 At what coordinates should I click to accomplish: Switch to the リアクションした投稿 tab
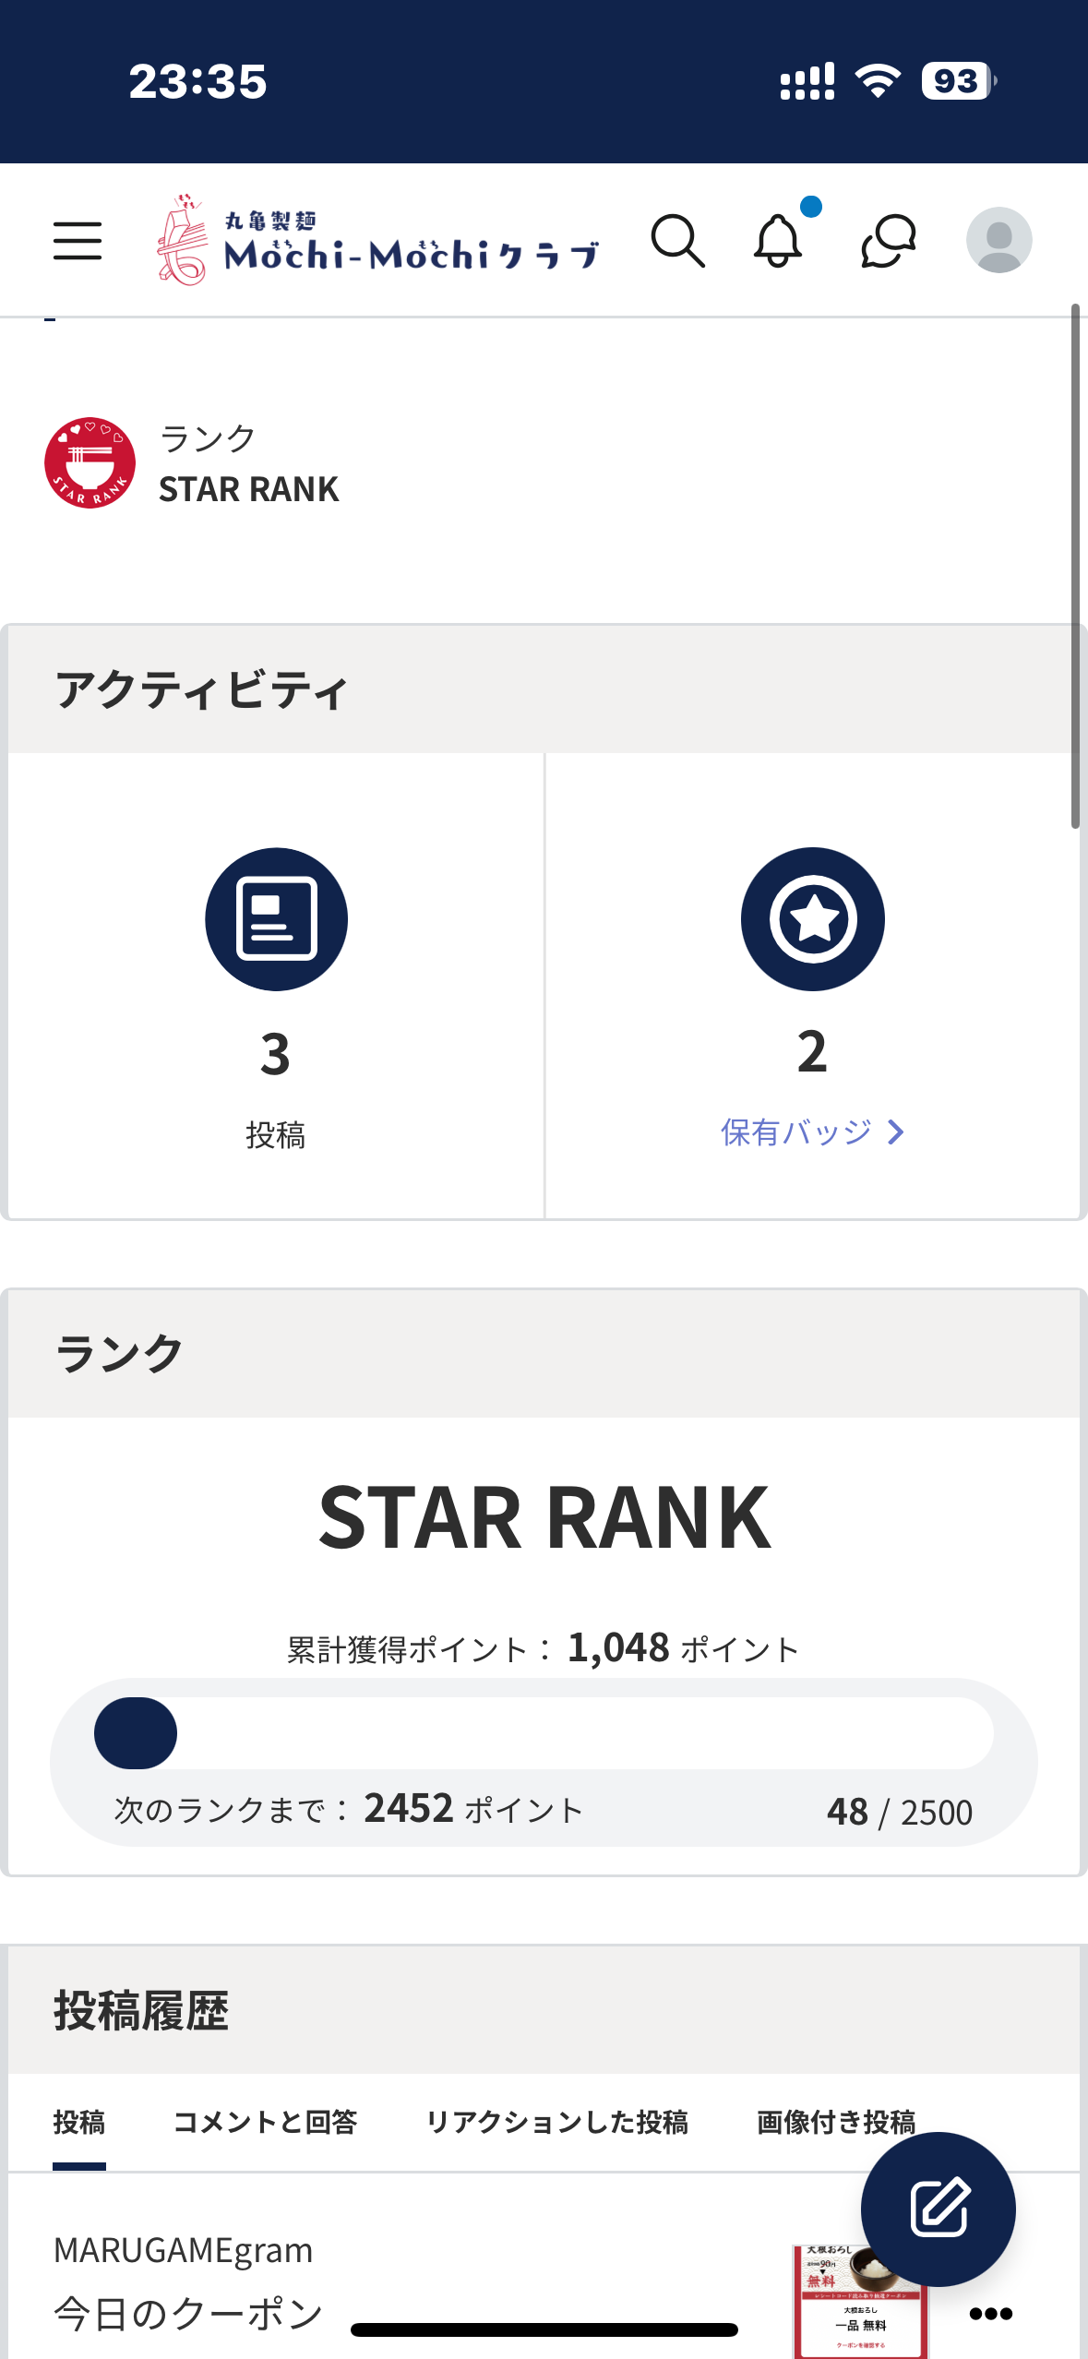(x=556, y=2123)
